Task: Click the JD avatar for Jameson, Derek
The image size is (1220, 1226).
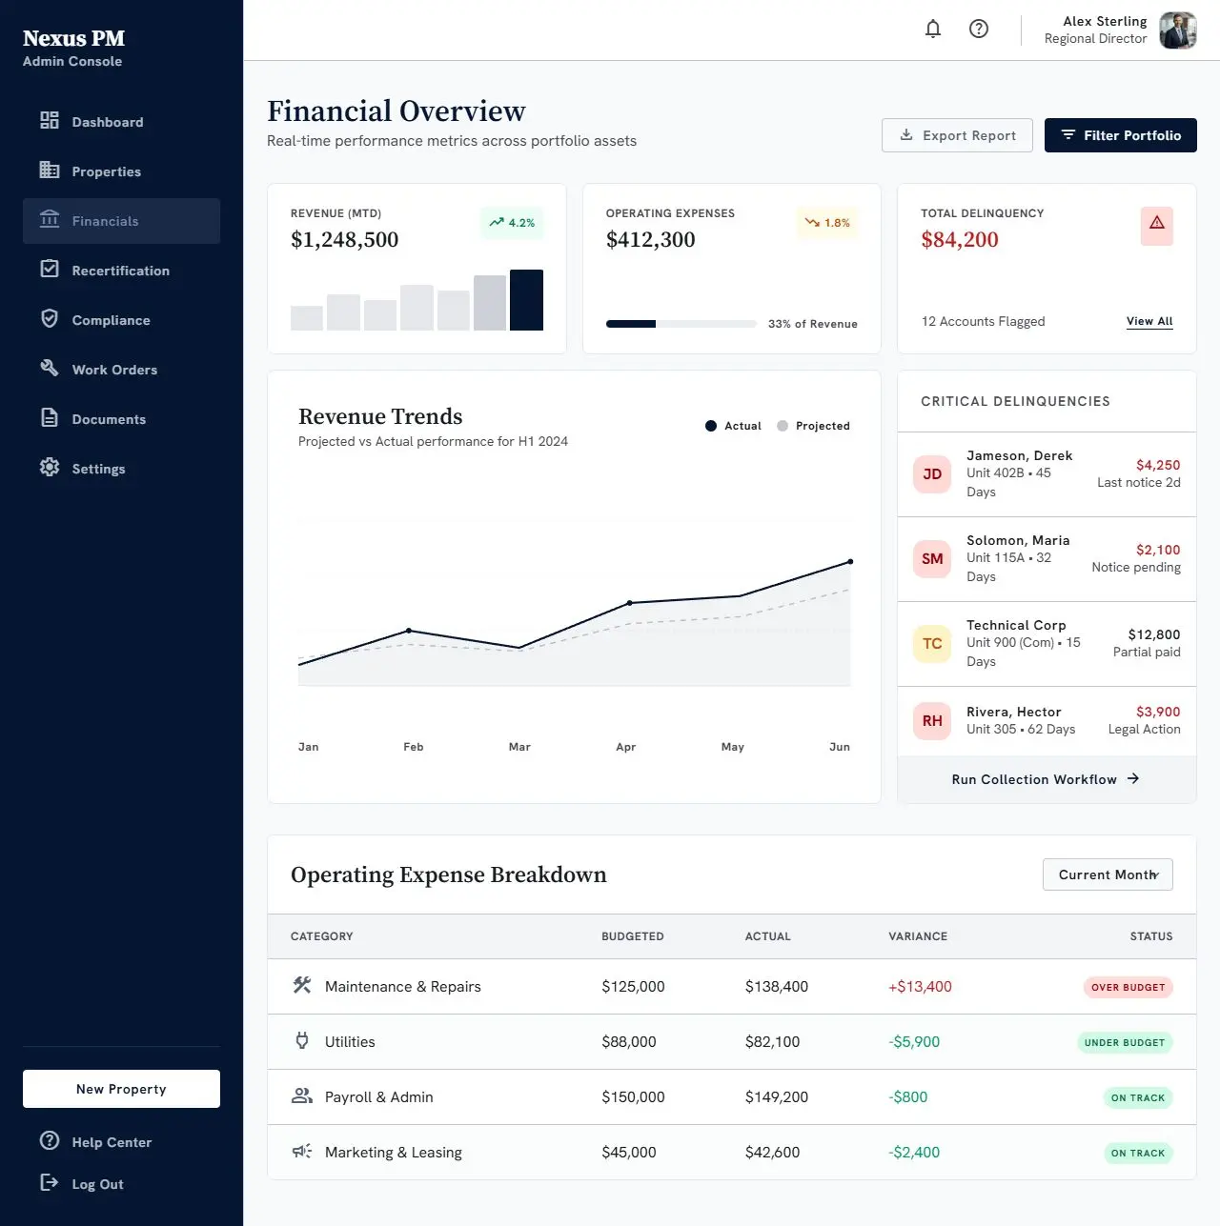Action: click(932, 474)
